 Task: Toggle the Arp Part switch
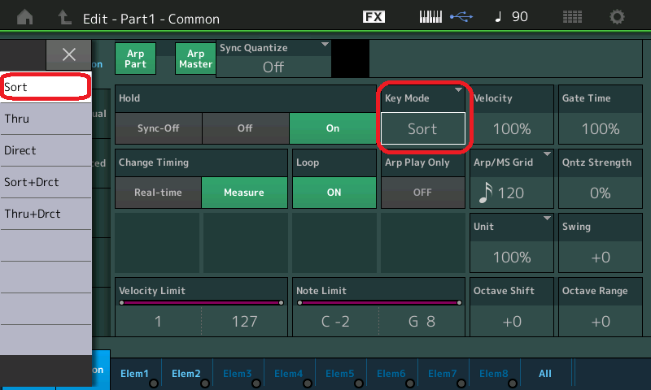coord(135,59)
